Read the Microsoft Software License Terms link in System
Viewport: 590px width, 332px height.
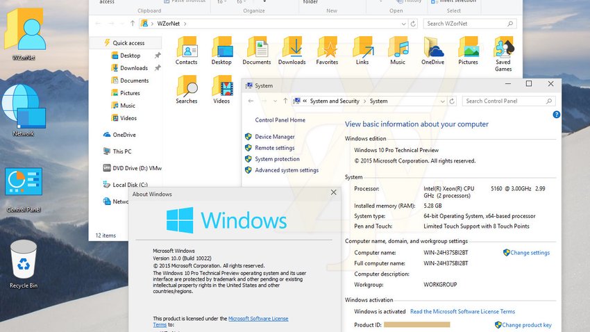click(462, 311)
